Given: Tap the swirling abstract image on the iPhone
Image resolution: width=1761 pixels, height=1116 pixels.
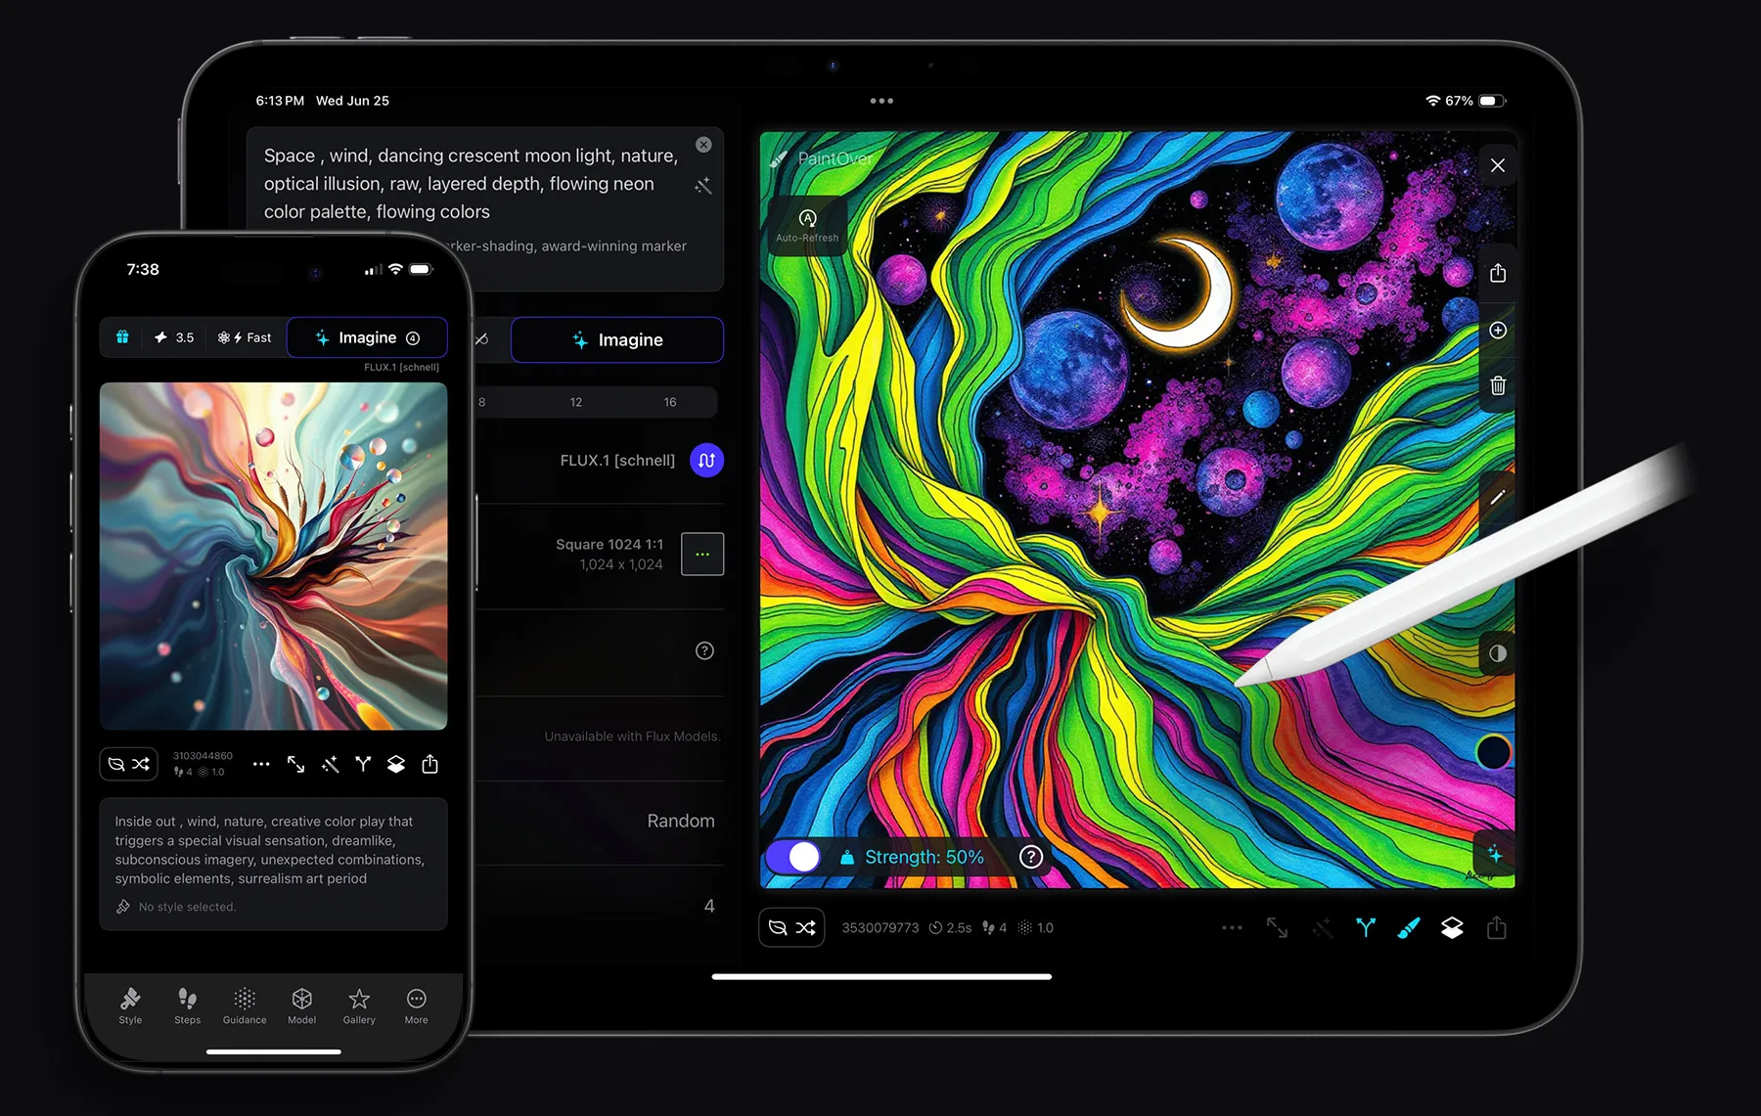Looking at the screenshot, I should (x=274, y=556).
